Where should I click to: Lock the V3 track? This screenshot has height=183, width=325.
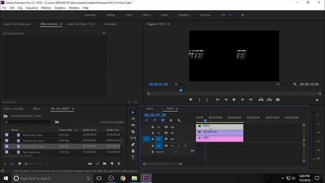[x=152, y=127]
